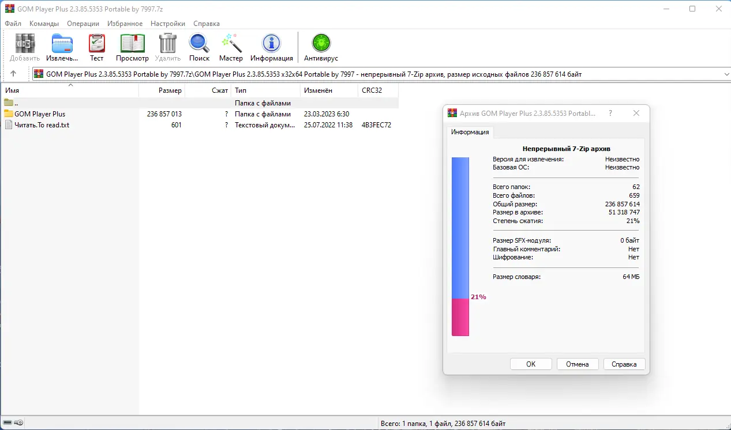Go up one level with arrow icon
Image resolution: width=731 pixels, height=430 pixels.
point(13,74)
